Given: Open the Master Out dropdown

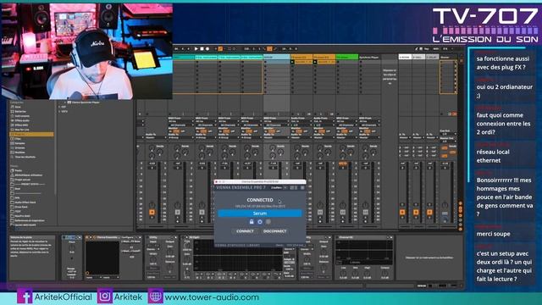Looking at the screenshot, I should pos(447,141).
